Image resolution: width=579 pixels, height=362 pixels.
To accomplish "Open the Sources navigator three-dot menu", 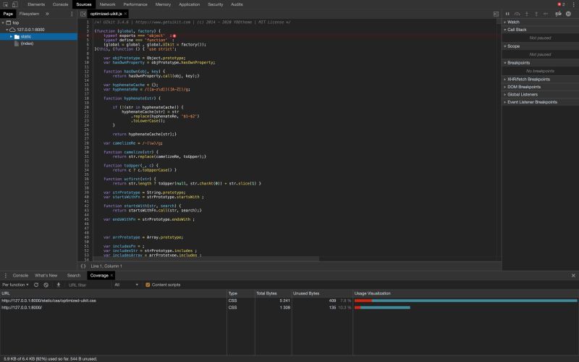I will tap(72, 14).
